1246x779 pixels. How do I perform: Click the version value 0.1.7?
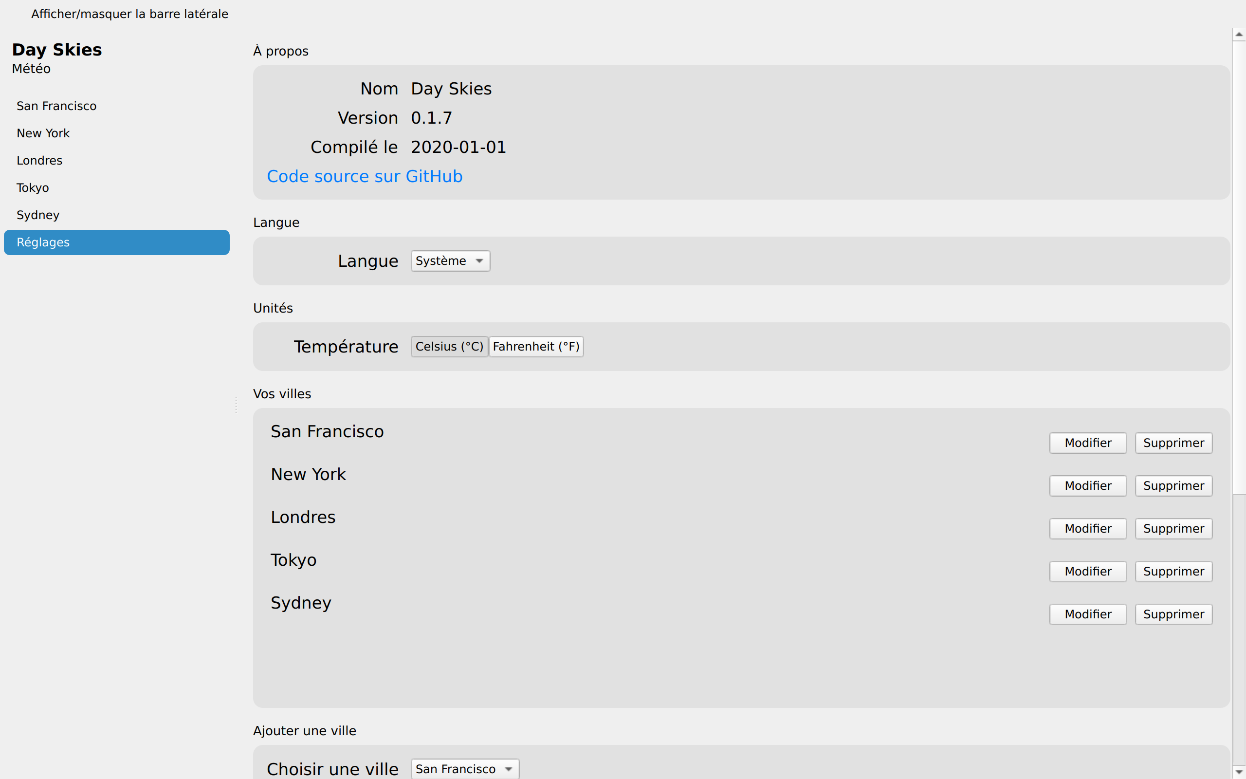tap(431, 118)
